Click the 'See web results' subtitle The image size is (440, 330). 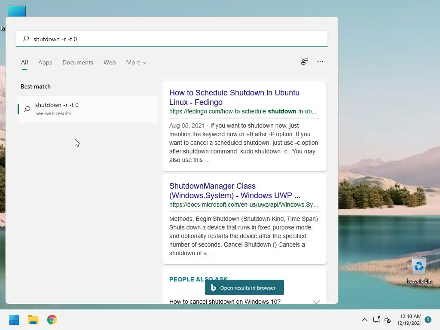pyautogui.click(x=53, y=113)
